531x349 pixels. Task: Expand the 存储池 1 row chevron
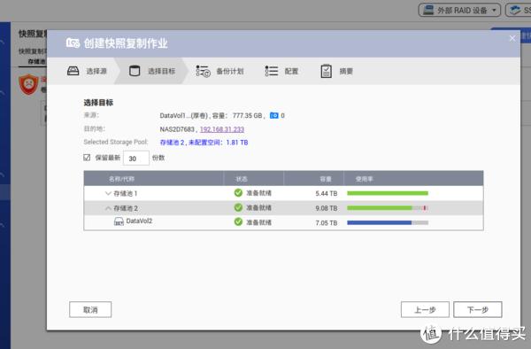point(108,193)
